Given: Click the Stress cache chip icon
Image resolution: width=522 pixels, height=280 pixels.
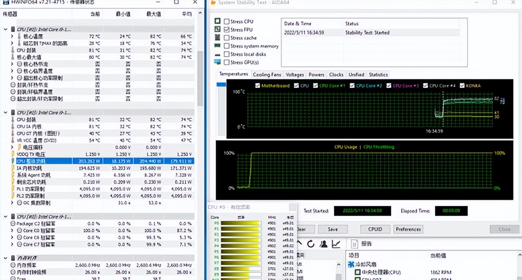Looking at the screenshot, I should click(217, 38).
